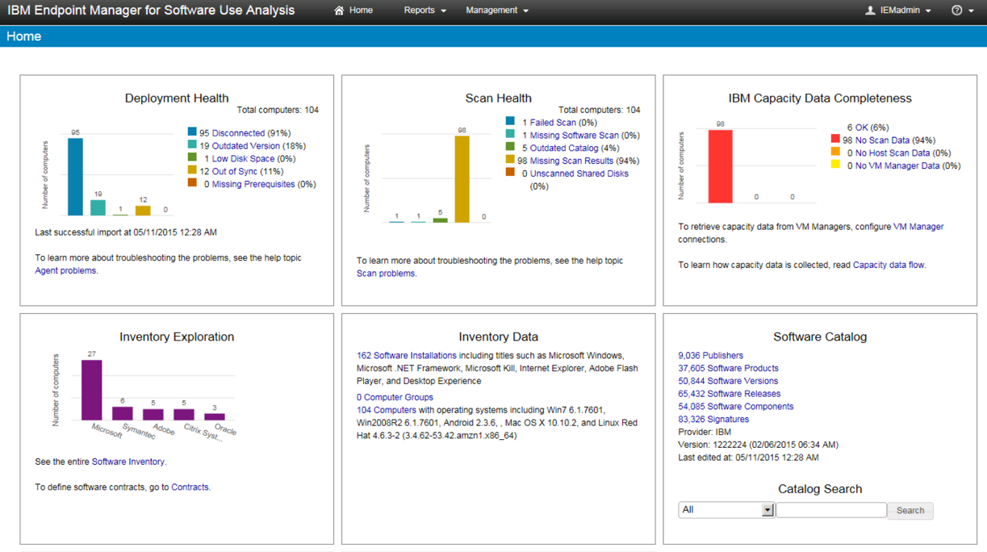Click the IEMadmin user profile icon

pyautogui.click(x=870, y=10)
